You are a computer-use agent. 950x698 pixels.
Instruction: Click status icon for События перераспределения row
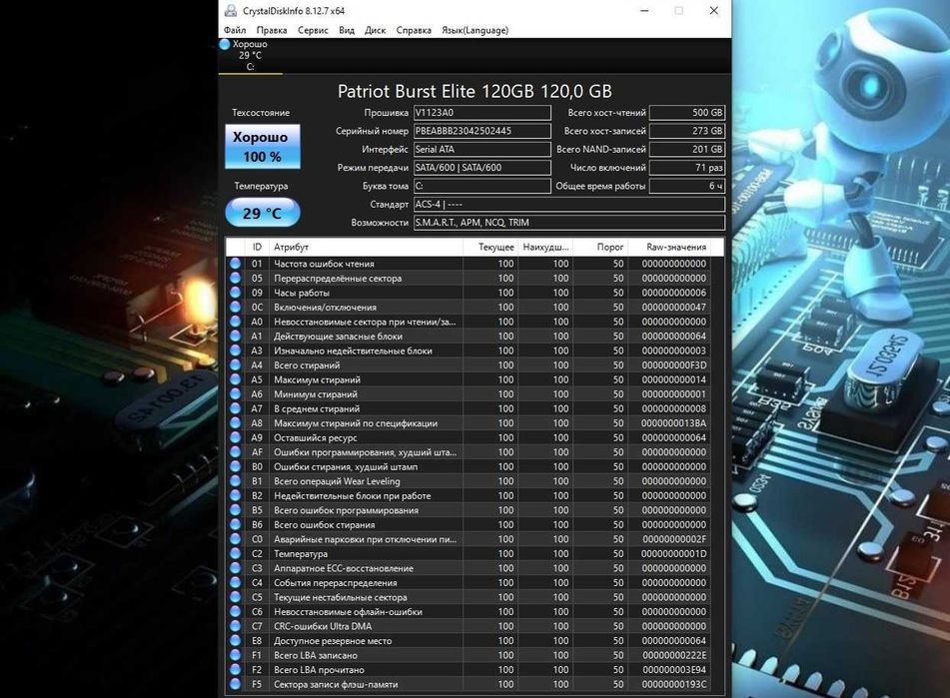[235, 583]
